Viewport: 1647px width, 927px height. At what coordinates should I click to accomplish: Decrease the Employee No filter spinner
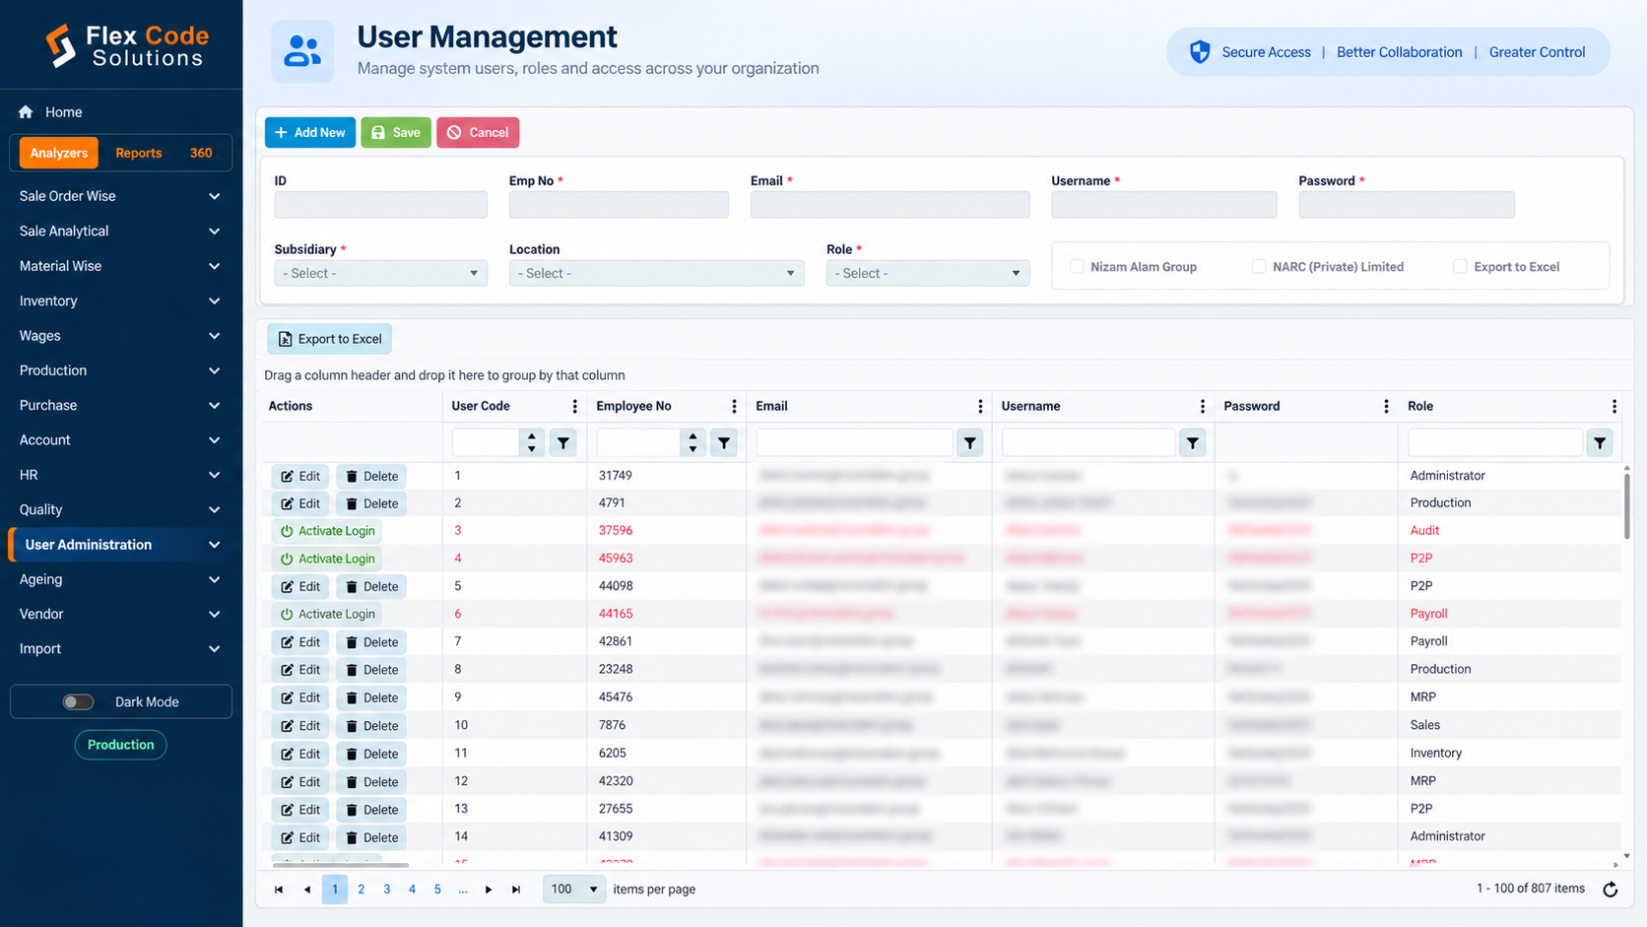[x=692, y=449]
